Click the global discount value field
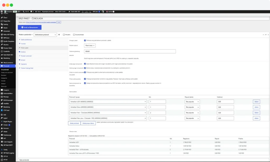Viewport: 270px width, 162px height. click(130, 51)
